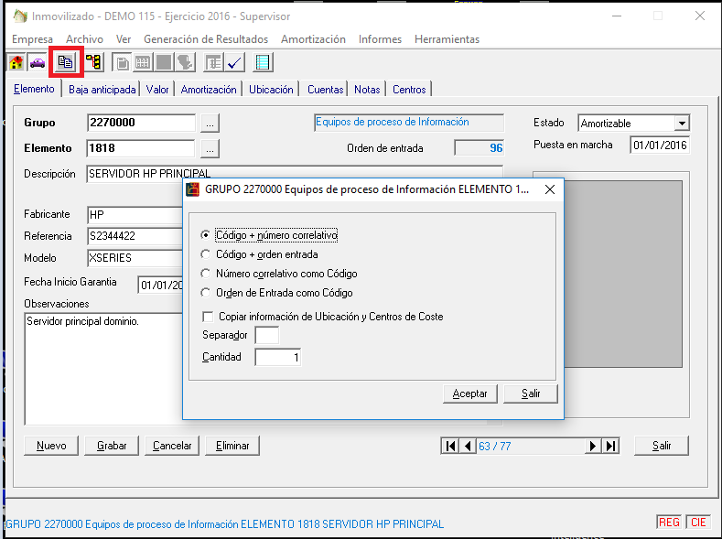This screenshot has height=539, width=722.
Task: Click the Cantidad input field
Action: point(277,357)
